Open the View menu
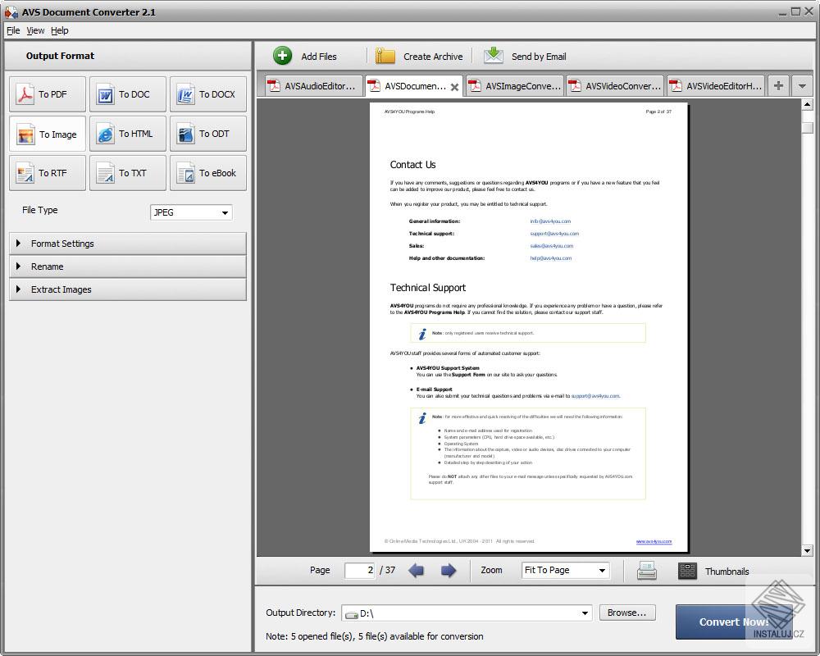 (x=35, y=30)
